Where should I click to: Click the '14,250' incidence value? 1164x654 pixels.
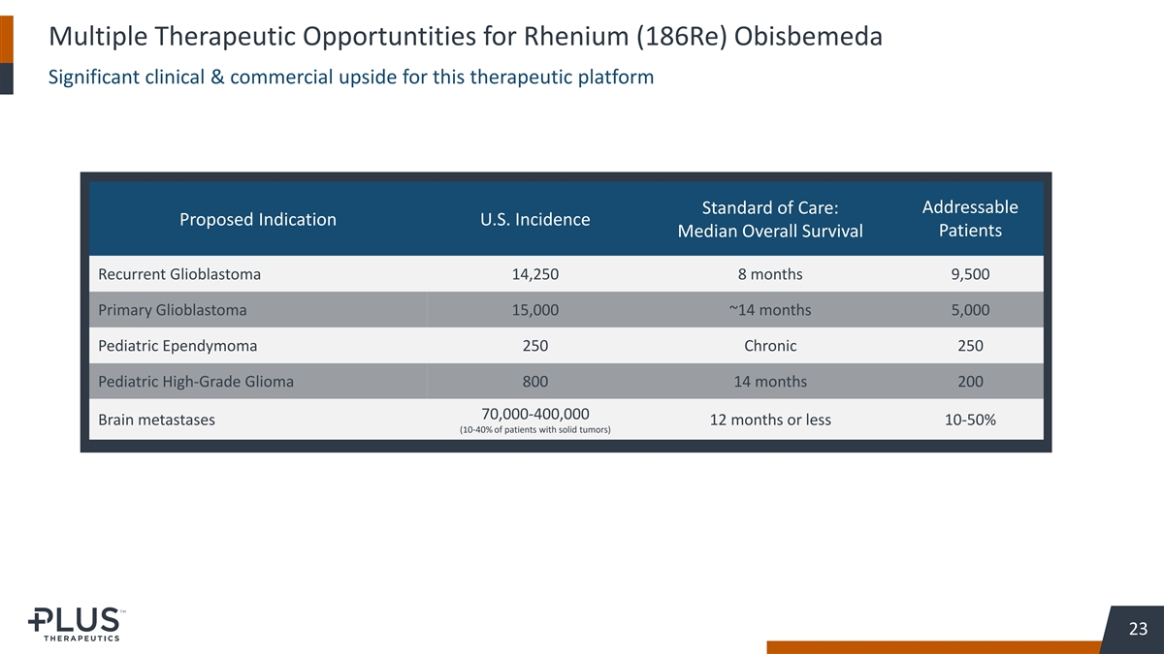coord(534,274)
